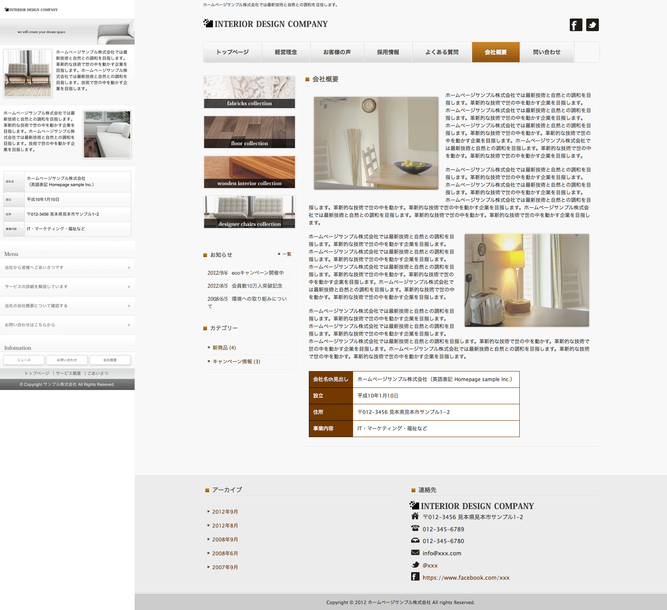Click the Interior Design Company header logo

[266, 24]
